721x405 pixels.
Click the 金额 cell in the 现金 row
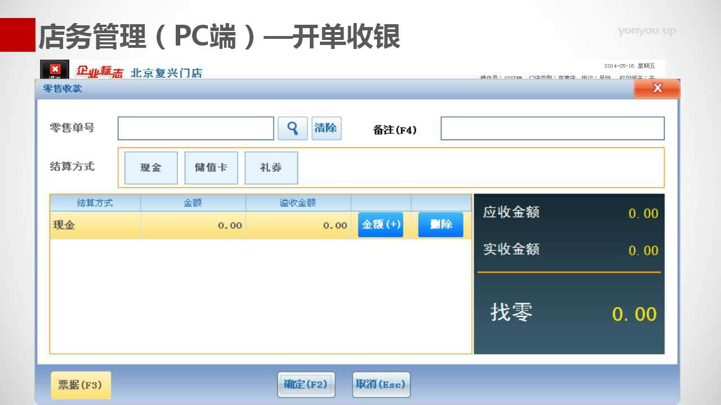193,225
